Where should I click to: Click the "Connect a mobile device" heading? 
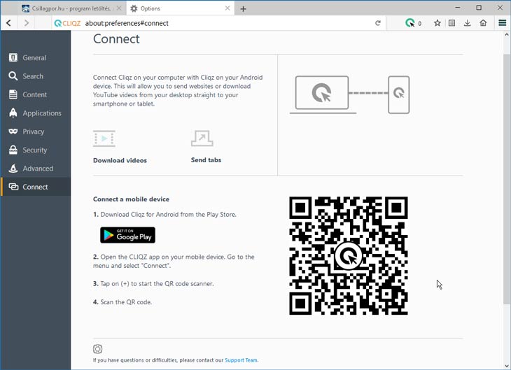[131, 199]
